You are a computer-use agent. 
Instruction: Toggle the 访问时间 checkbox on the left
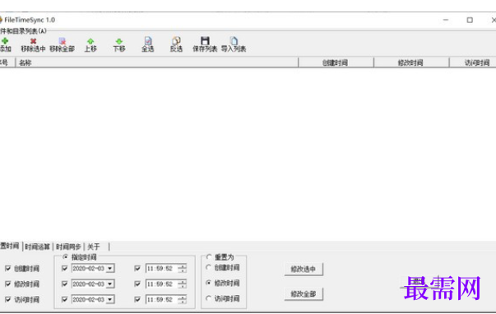8,299
